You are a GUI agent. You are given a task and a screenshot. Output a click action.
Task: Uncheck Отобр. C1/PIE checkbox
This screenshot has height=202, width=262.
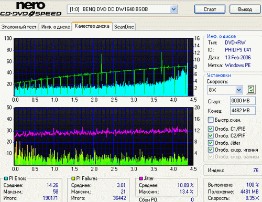click(211, 129)
